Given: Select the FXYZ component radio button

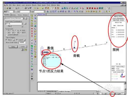Looking at the screenshot, I should 20,31.
